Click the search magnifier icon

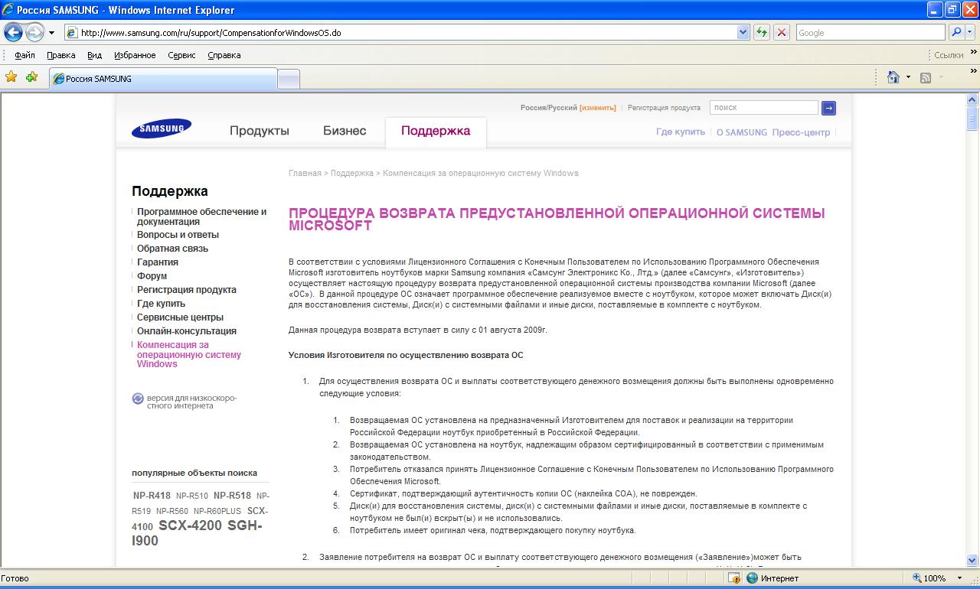[x=956, y=33]
